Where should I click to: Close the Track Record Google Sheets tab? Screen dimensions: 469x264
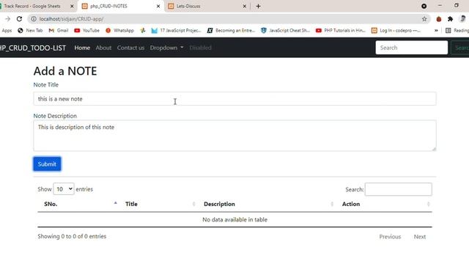point(72,6)
